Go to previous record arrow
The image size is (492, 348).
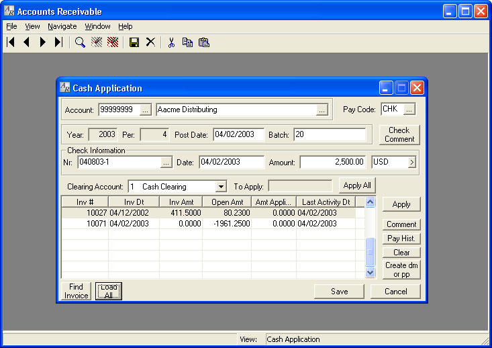[27, 42]
